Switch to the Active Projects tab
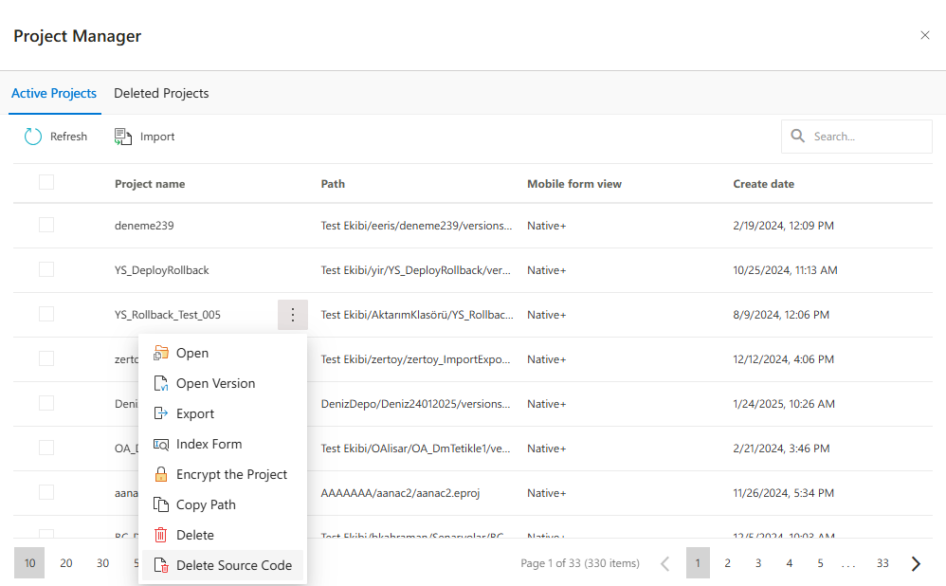Screen dimensions: 946x586 54,94
